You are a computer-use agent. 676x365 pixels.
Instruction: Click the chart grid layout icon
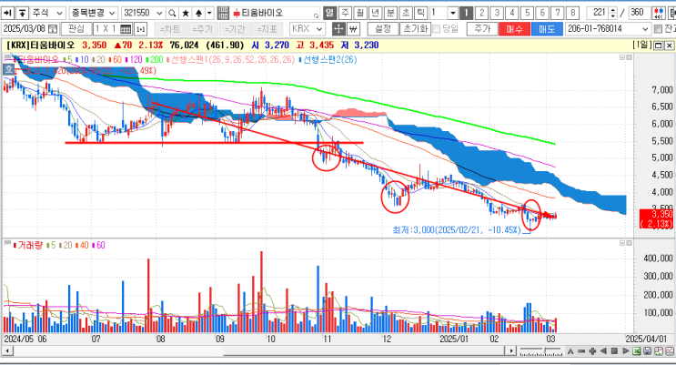(126, 29)
